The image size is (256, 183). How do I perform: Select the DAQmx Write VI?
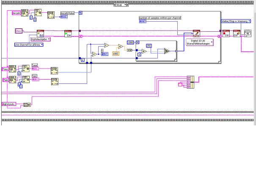(x=196, y=33)
